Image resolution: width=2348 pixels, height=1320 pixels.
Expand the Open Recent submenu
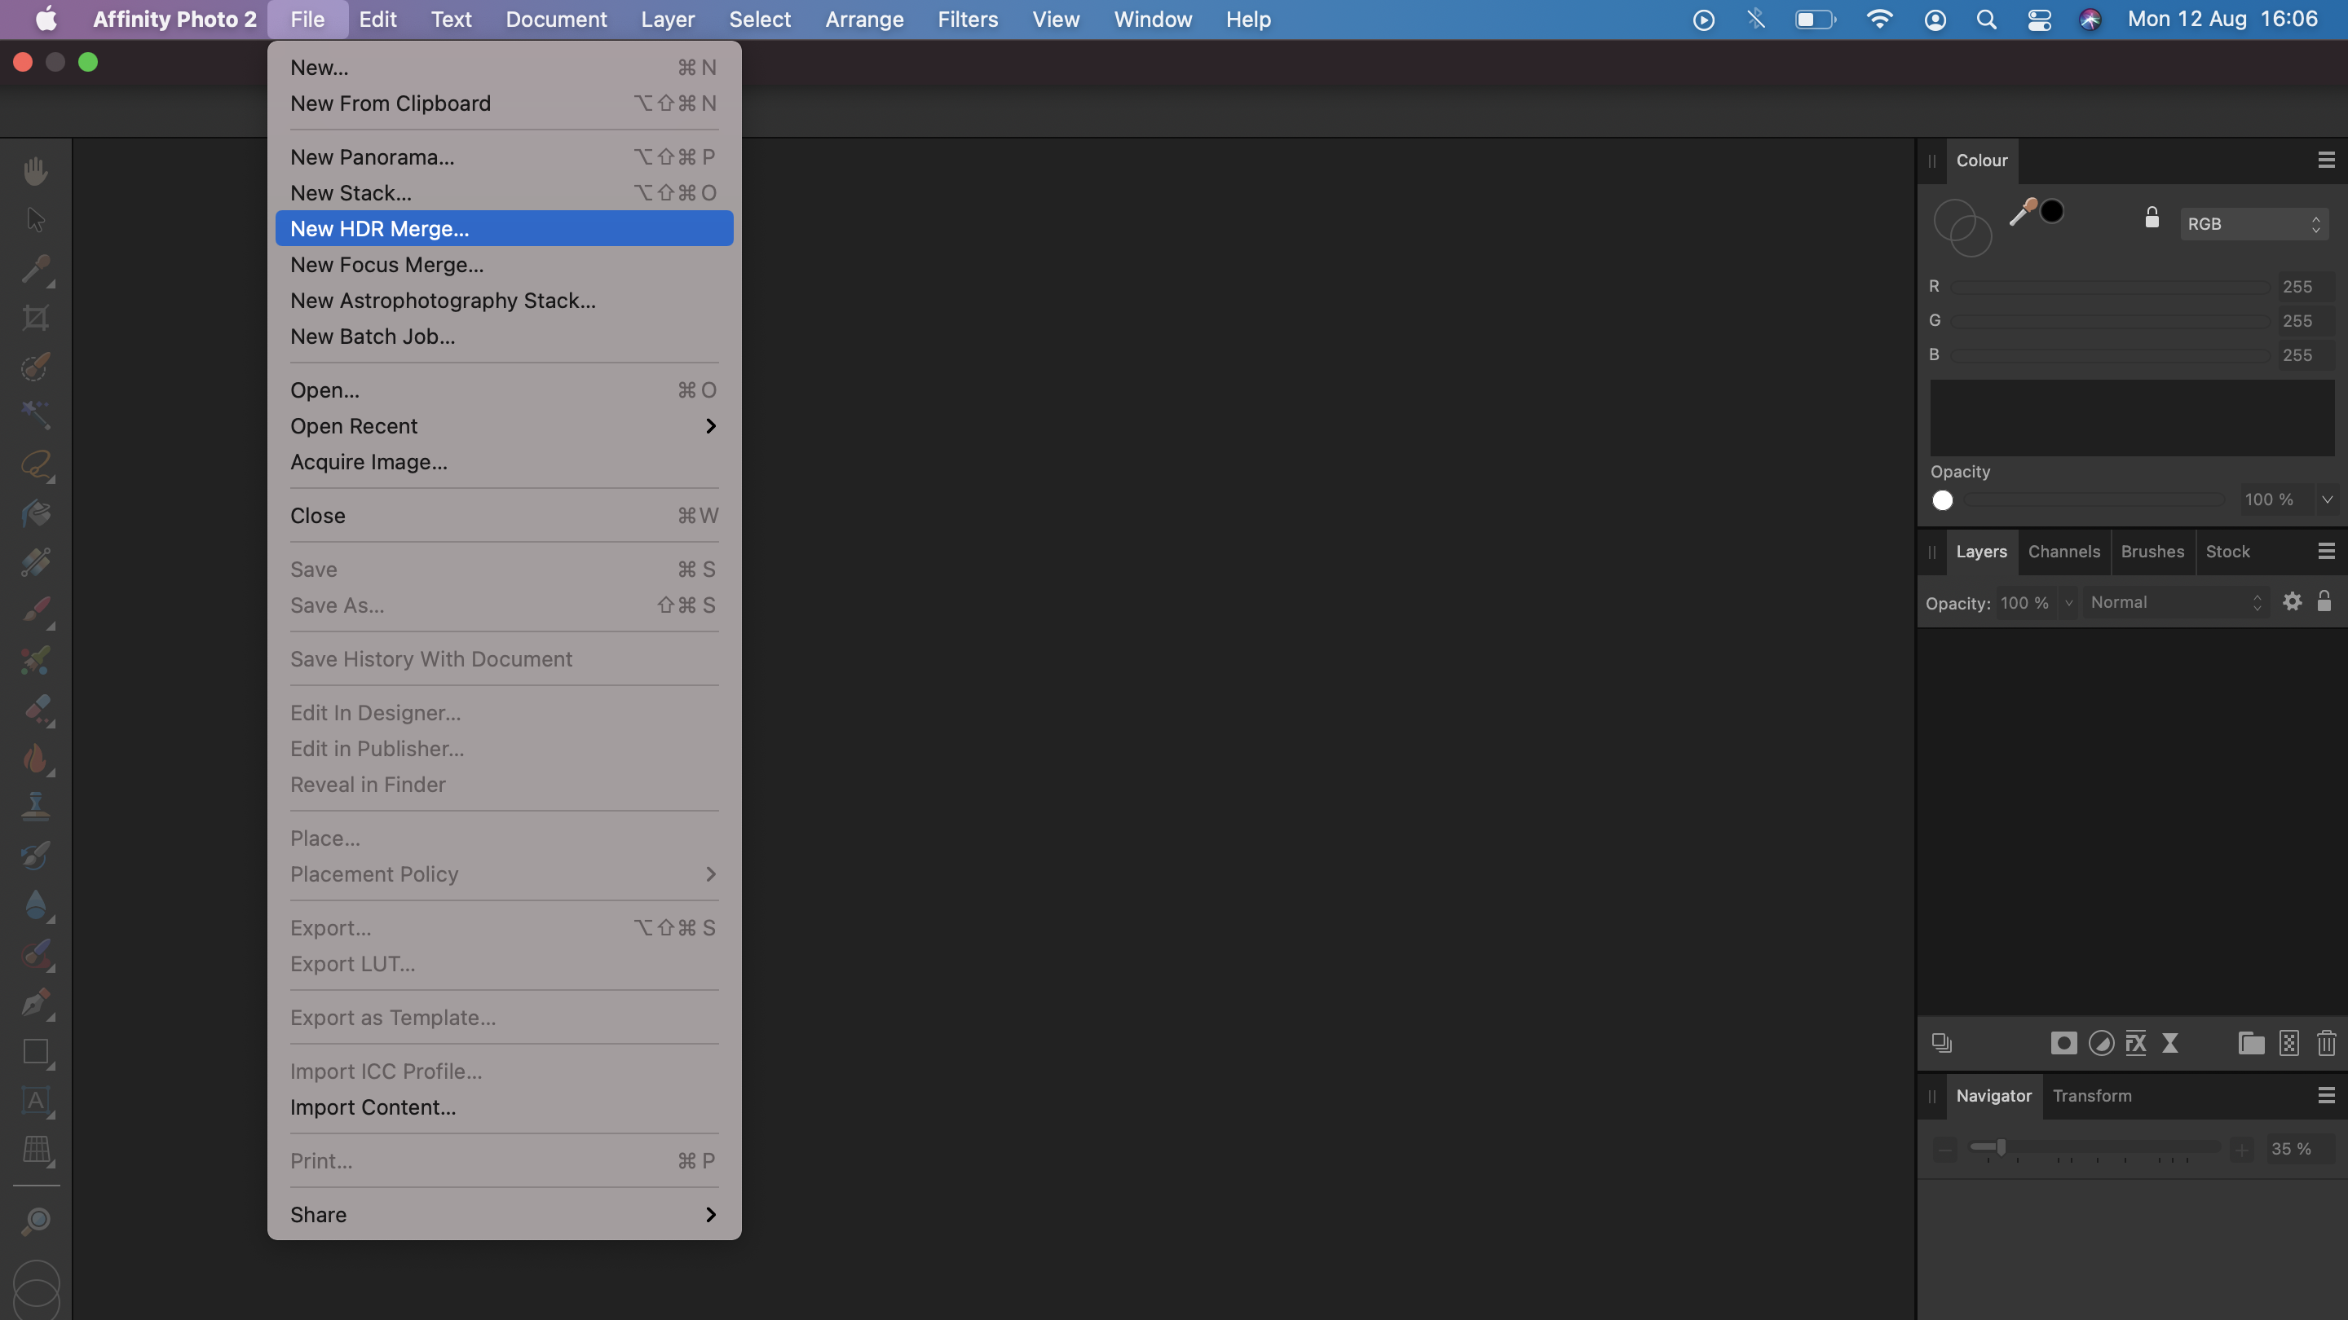[503, 426]
